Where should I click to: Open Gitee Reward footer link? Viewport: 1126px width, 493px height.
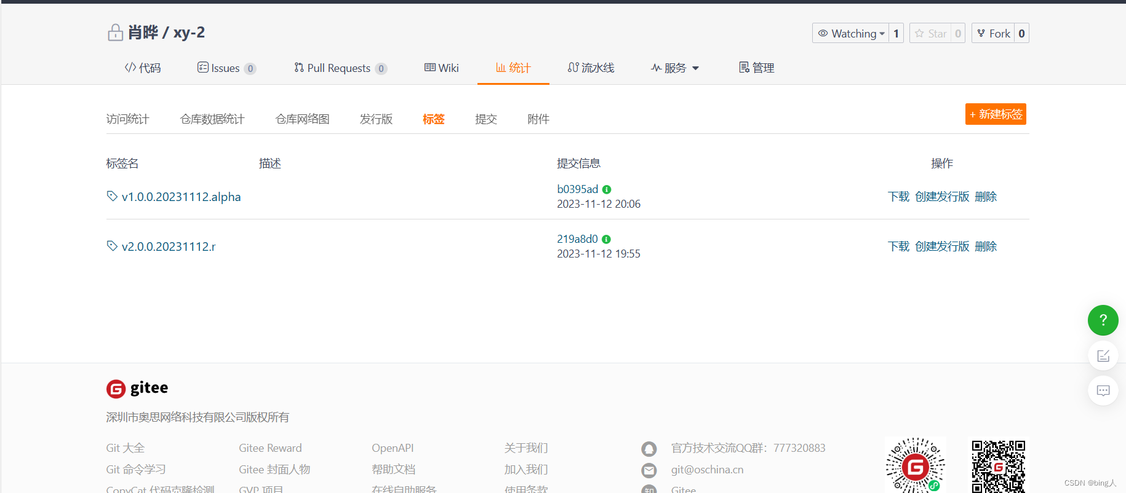270,448
